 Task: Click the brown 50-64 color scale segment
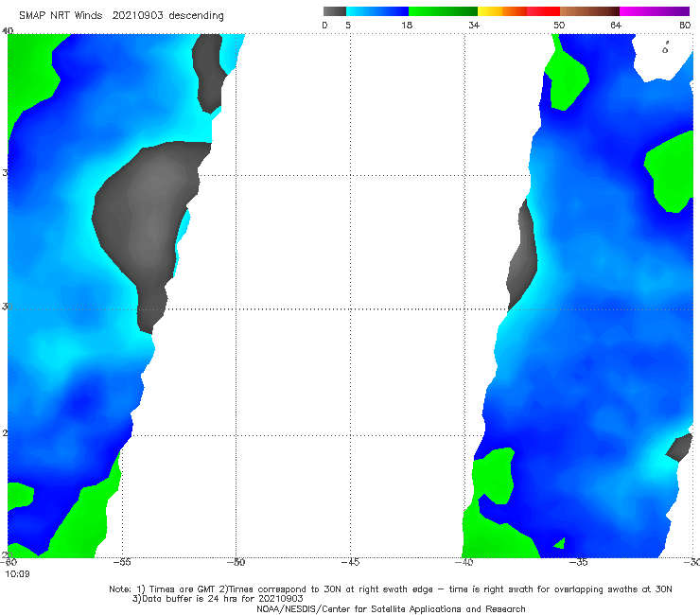pyautogui.click(x=589, y=11)
